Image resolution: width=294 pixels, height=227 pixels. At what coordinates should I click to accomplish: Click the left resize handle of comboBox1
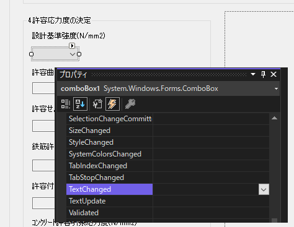(31, 54)
